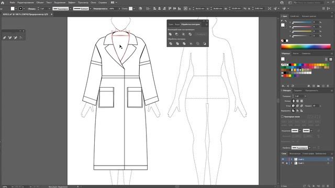The height and width of the screenshot is (188, 335).
Task: Click vertical align bottom icon in control bar
Action: point(179,8)
